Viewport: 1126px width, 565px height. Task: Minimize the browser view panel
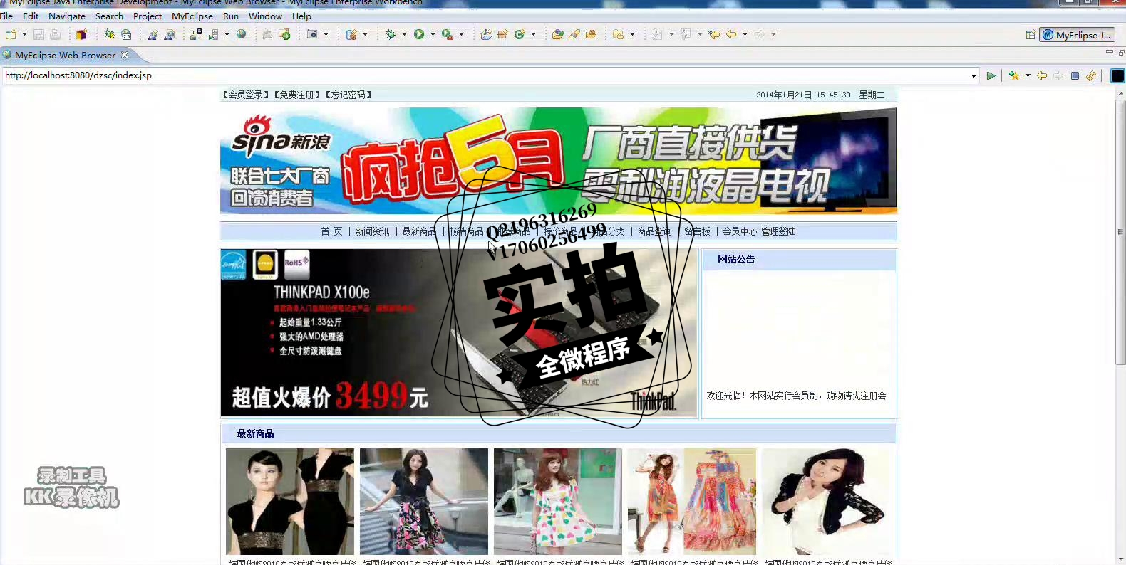(1109, 52)
